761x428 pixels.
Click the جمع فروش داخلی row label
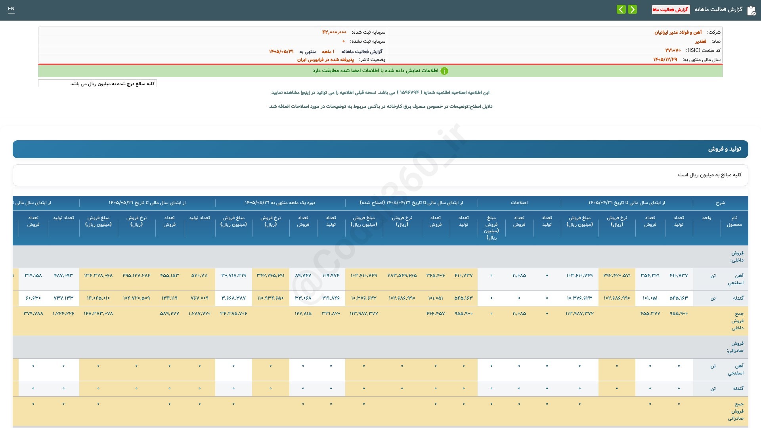point(737,321)
